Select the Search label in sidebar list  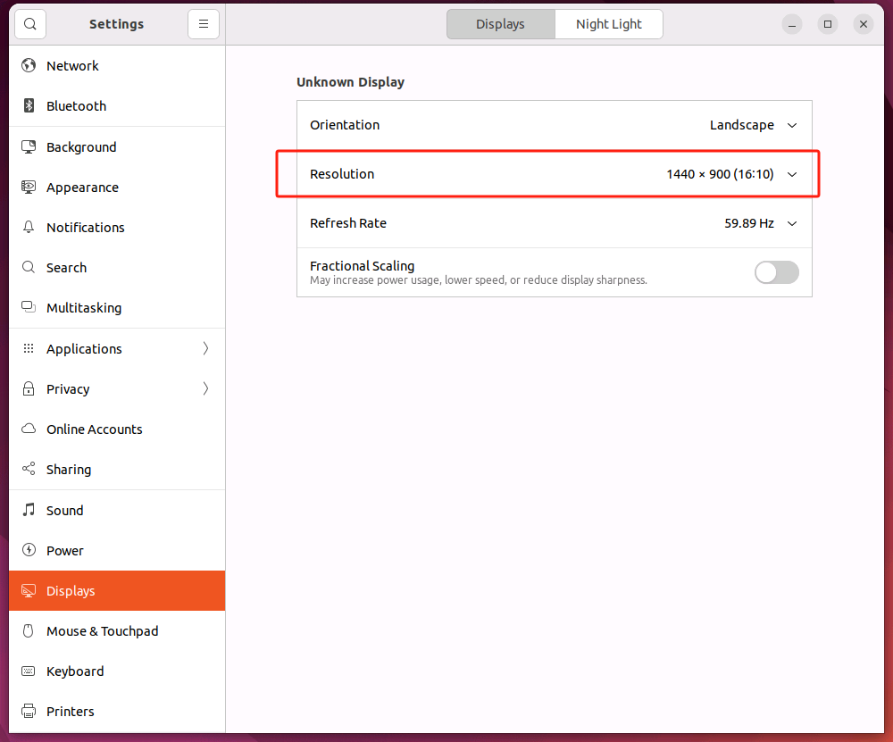coord(67,268)
